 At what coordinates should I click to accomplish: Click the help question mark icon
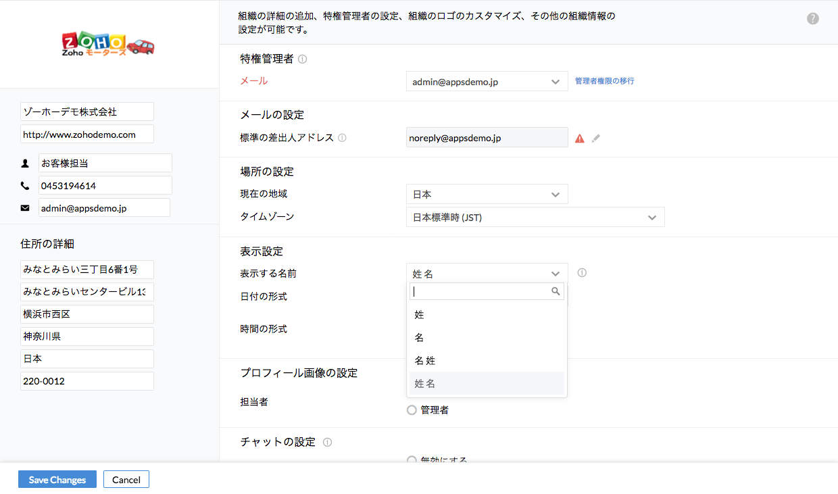click(x=813, y=19)
